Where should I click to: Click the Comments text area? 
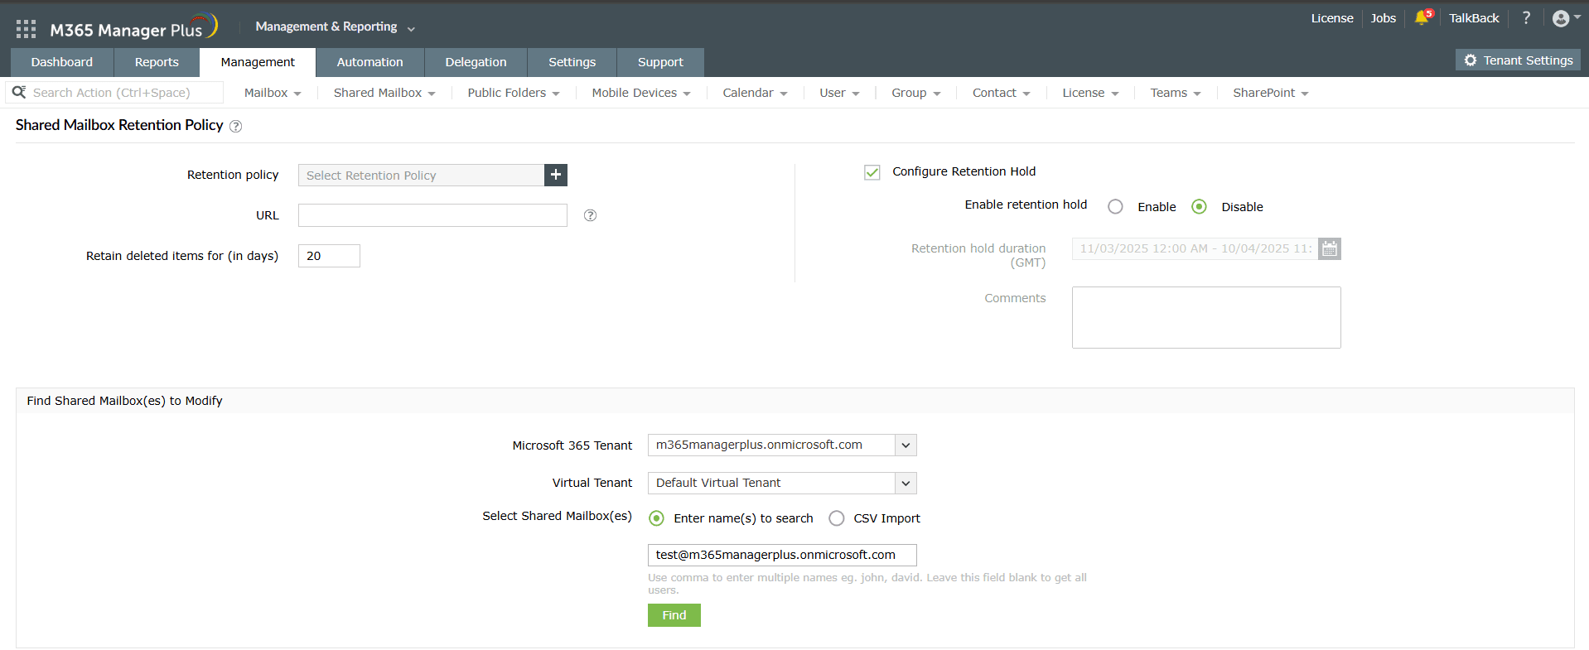(1206, 317)
